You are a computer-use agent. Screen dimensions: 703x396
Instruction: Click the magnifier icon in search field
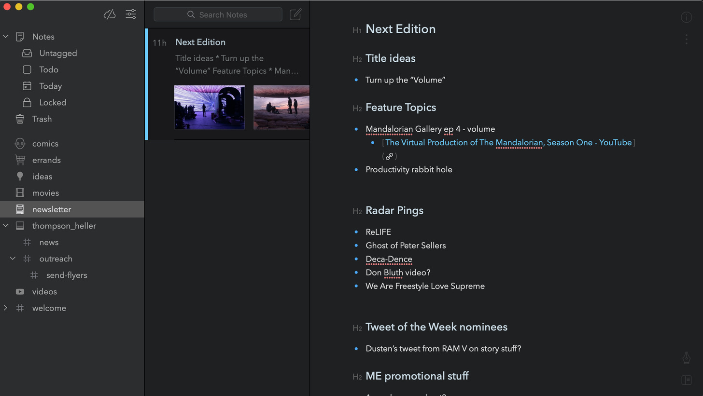[x=191, y=14]
